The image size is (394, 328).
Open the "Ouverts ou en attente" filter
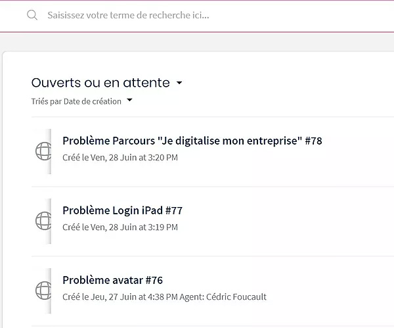(100, 83)
